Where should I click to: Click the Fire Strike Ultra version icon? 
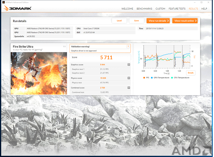coord(64,47)
